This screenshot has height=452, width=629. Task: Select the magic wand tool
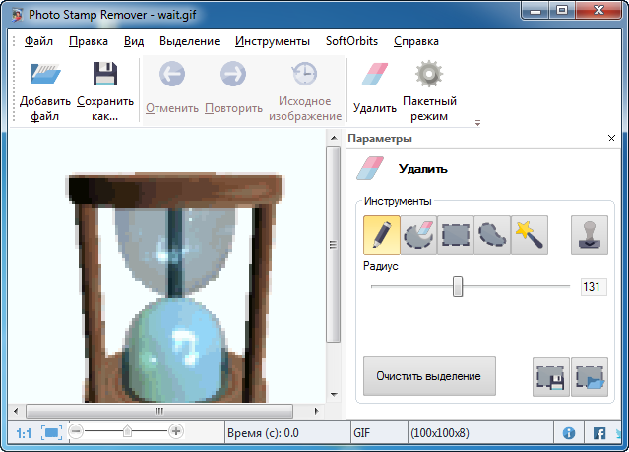click(x=530, y=236)
